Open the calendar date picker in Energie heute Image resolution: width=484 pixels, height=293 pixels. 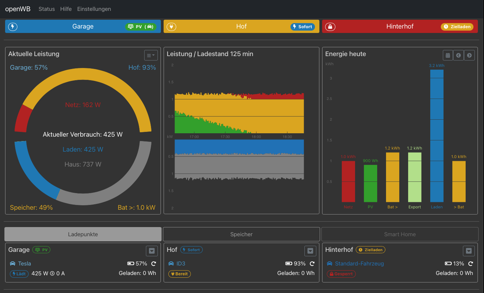pos(448,55)
